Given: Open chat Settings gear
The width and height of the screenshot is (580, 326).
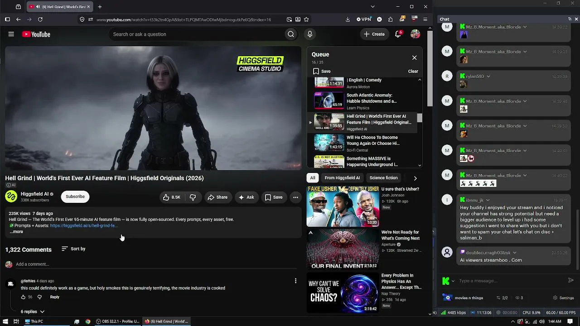Looking at the screenshot, I should (x=564, y=298).
